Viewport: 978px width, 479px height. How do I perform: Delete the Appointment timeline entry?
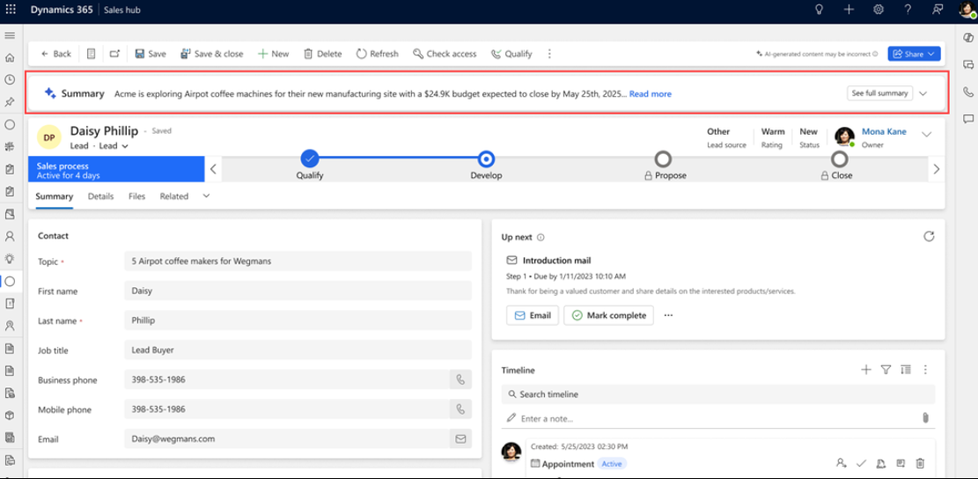click(x=920, y=463)
